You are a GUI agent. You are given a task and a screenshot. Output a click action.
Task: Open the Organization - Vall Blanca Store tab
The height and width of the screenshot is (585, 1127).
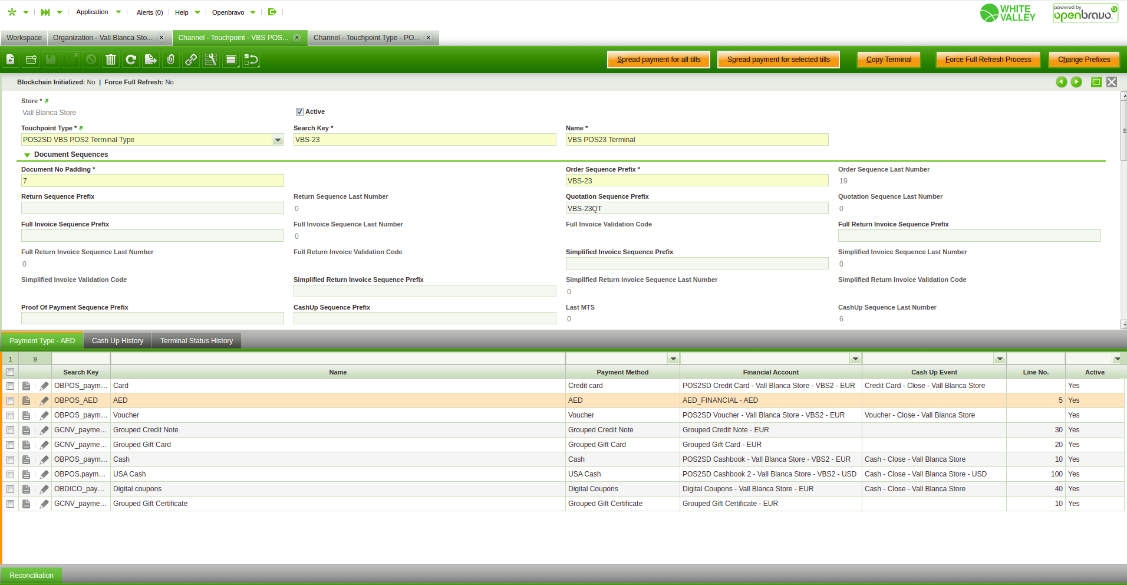coord(103,38)
